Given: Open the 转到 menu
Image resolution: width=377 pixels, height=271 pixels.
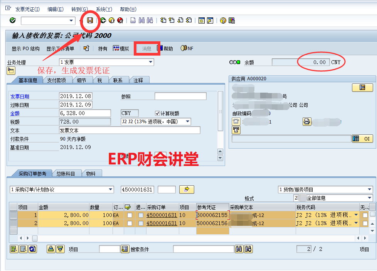Looking at the screenshot, I should 79,9.
